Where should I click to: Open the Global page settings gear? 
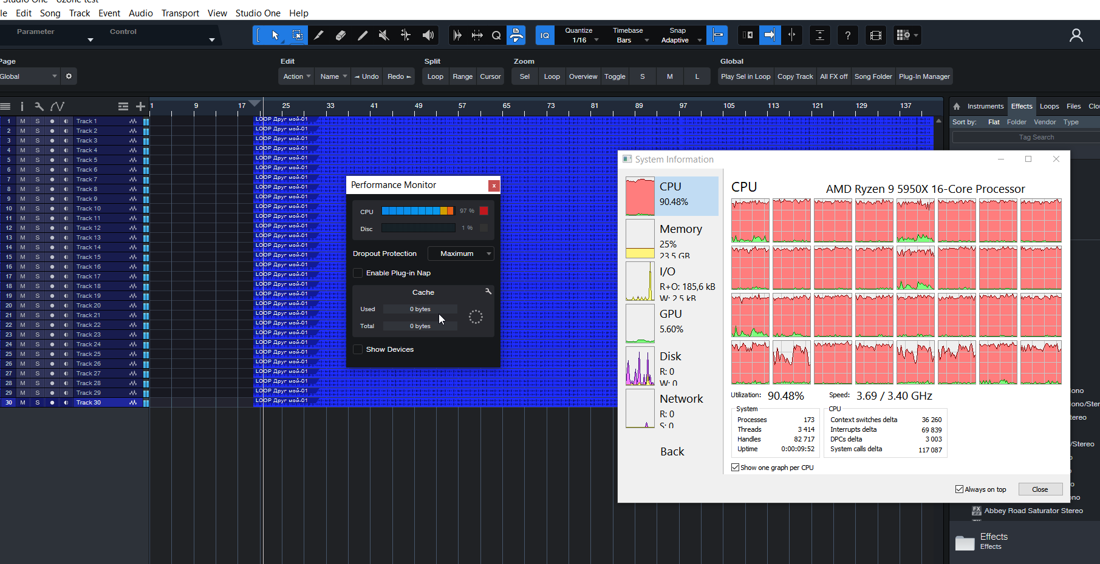pyautogui.click(x=69, y=76)
